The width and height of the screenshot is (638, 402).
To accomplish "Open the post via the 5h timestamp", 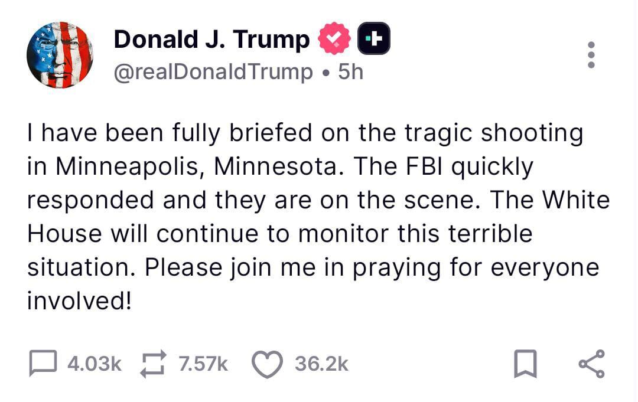I will click(349, 71).
